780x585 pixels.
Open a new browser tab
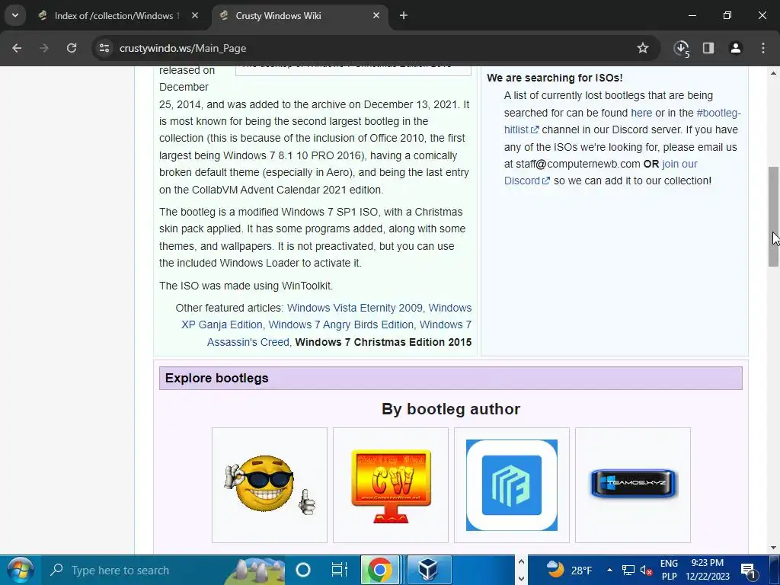point(404,16)
